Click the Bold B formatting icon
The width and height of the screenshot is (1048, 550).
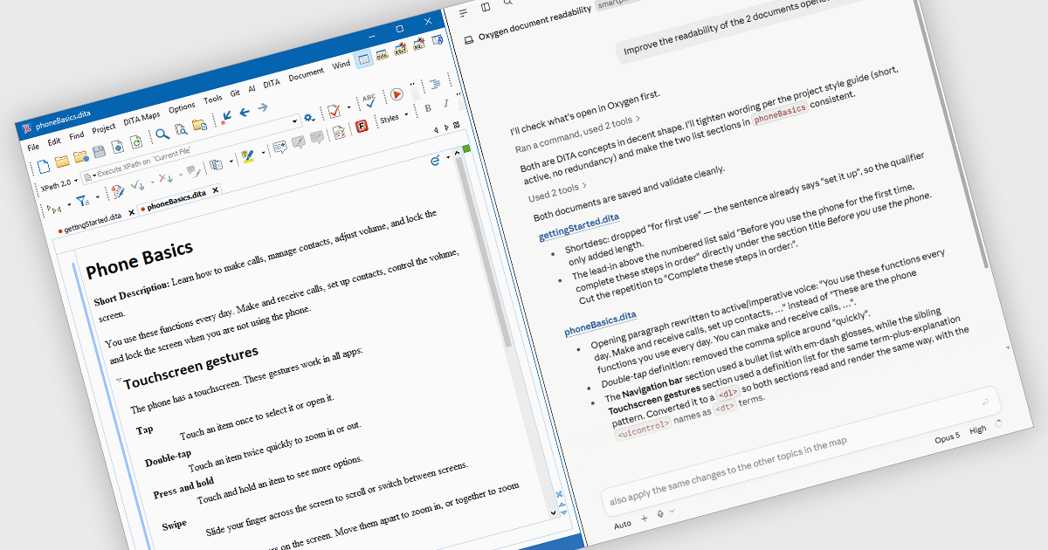point(428,108)
